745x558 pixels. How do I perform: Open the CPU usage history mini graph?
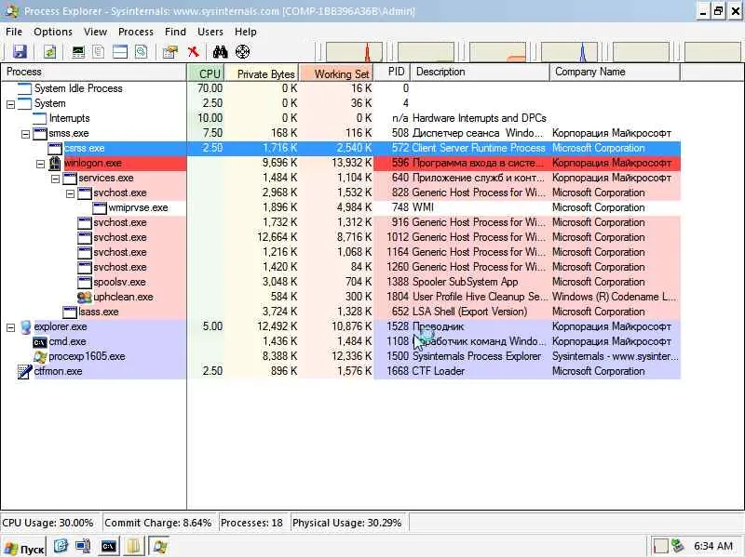pos(354,52)
